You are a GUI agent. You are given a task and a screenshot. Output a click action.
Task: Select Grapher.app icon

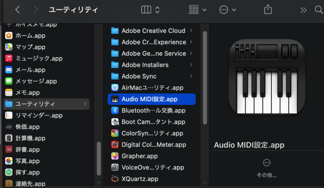click(x=115, y=156)
